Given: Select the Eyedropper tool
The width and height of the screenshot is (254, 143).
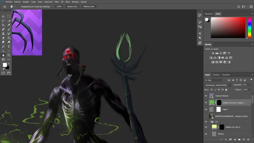Looking at the screenshot, I should pos(9,25).
